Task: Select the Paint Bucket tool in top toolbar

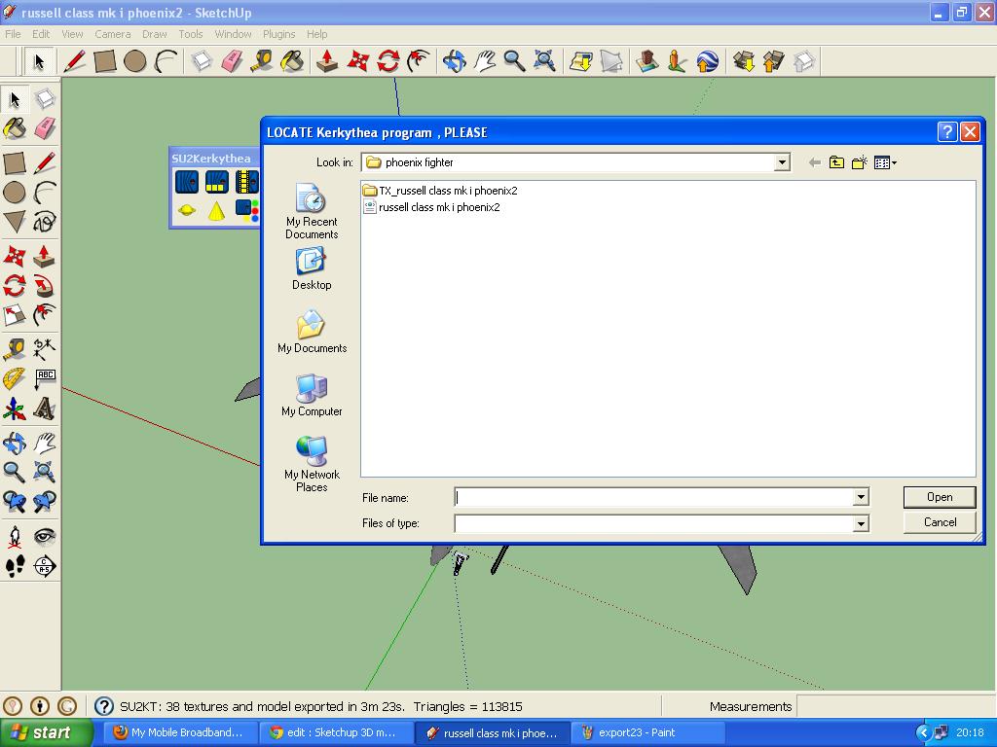Action: click(292, 61)
